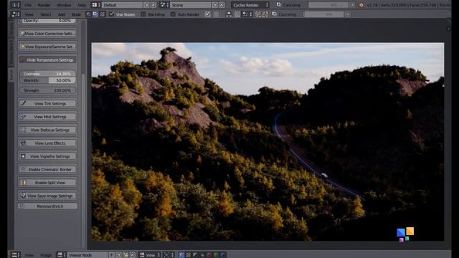Adjust the Warmth slider
This screenshot has width=459, height=258.
(48, 80)
